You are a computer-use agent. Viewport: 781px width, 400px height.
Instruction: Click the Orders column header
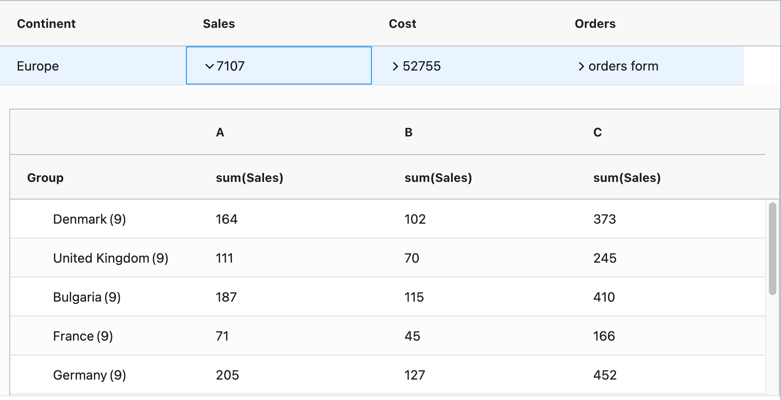click(x=595, y=24)
